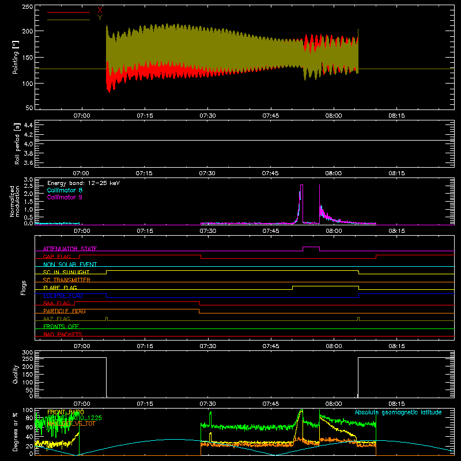461x461 pixels.
Task: Click the 3.6 tick on Roll period axis
Action: click(x=28, y=163)
